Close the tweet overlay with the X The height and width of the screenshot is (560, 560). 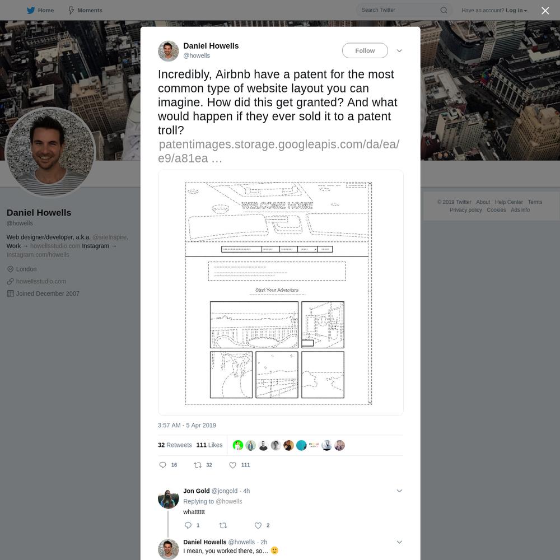coord(545,10)
